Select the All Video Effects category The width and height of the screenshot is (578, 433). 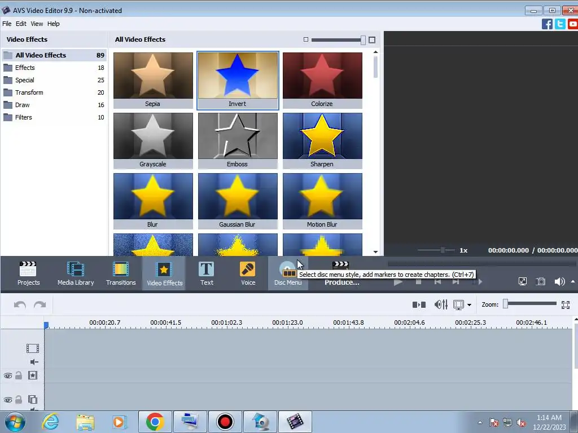54,55
